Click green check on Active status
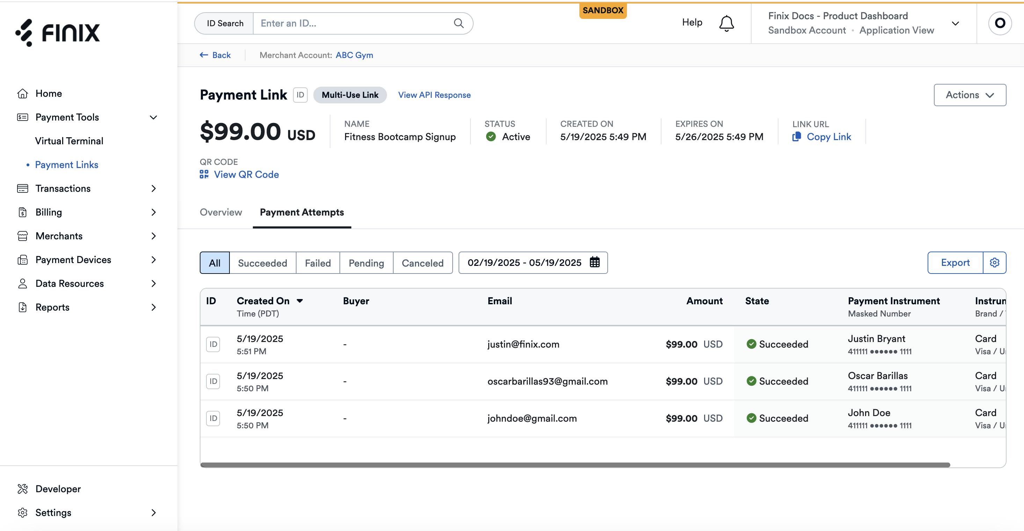This screenshot has height=531, width=1024. (491, 137)
